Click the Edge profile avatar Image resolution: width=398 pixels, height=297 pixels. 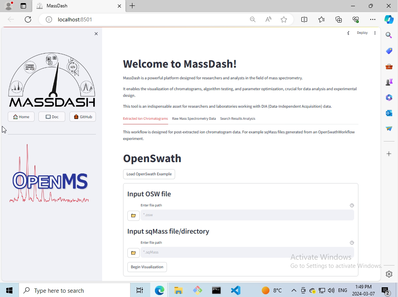pos(9,6)
